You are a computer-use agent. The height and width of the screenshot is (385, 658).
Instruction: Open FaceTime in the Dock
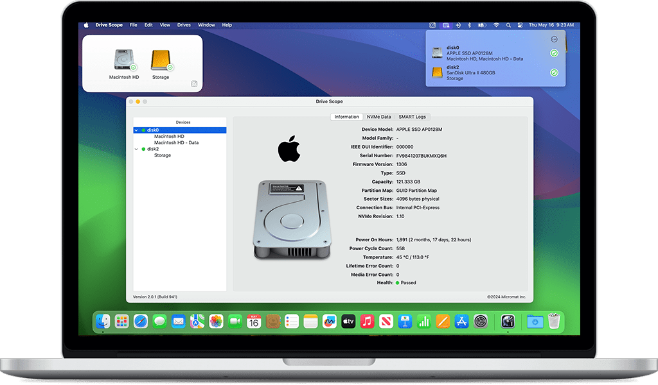point(235,321)
